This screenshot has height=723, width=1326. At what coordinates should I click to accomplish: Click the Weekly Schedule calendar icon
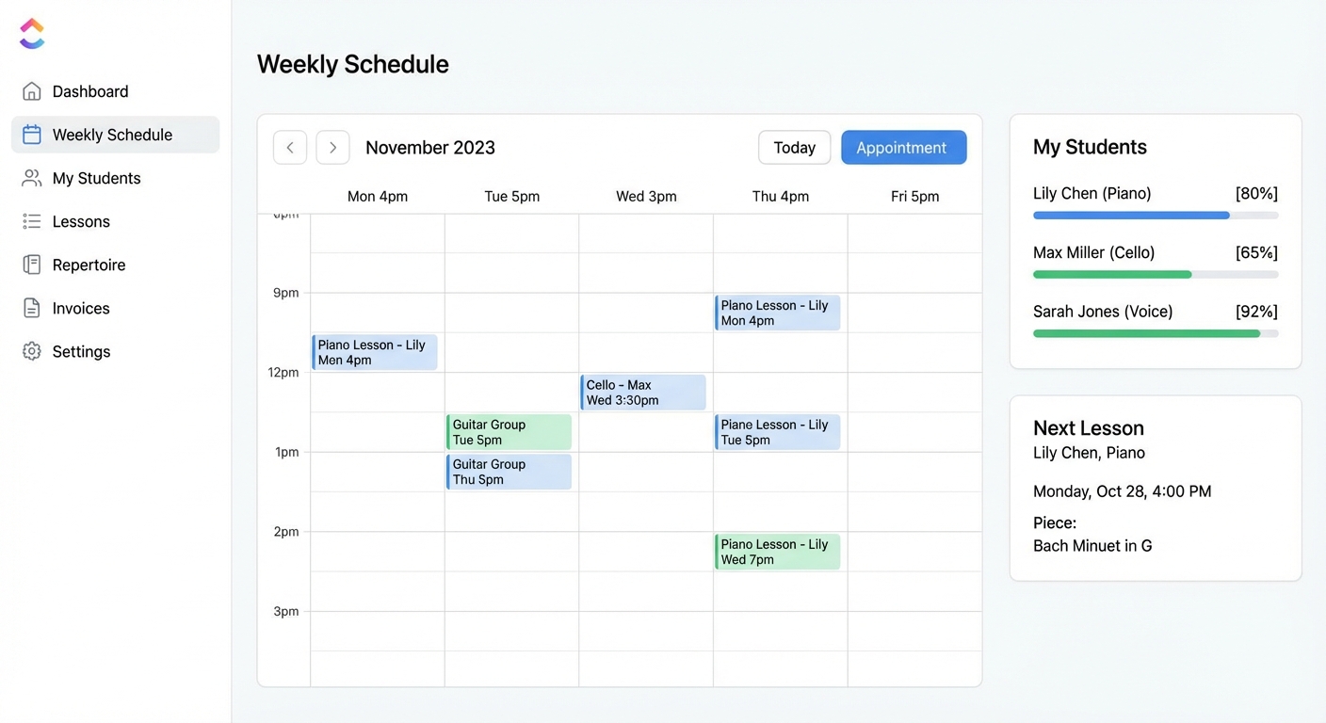[32, 135]
